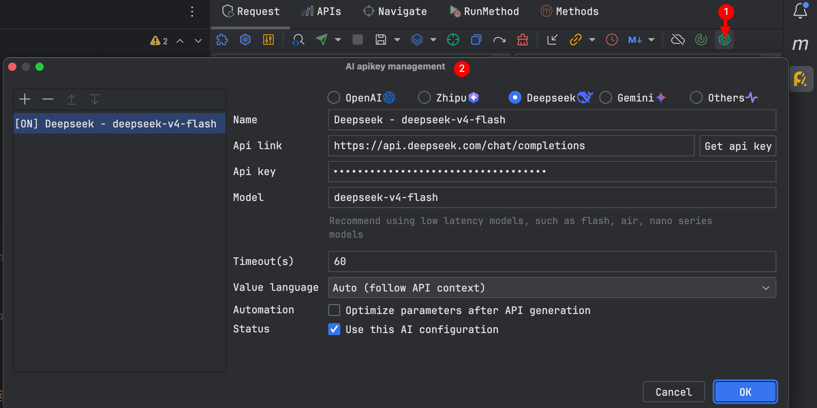
Task: Click the blue Markdown M-arrow icon
Action: (x=635, y=40)
